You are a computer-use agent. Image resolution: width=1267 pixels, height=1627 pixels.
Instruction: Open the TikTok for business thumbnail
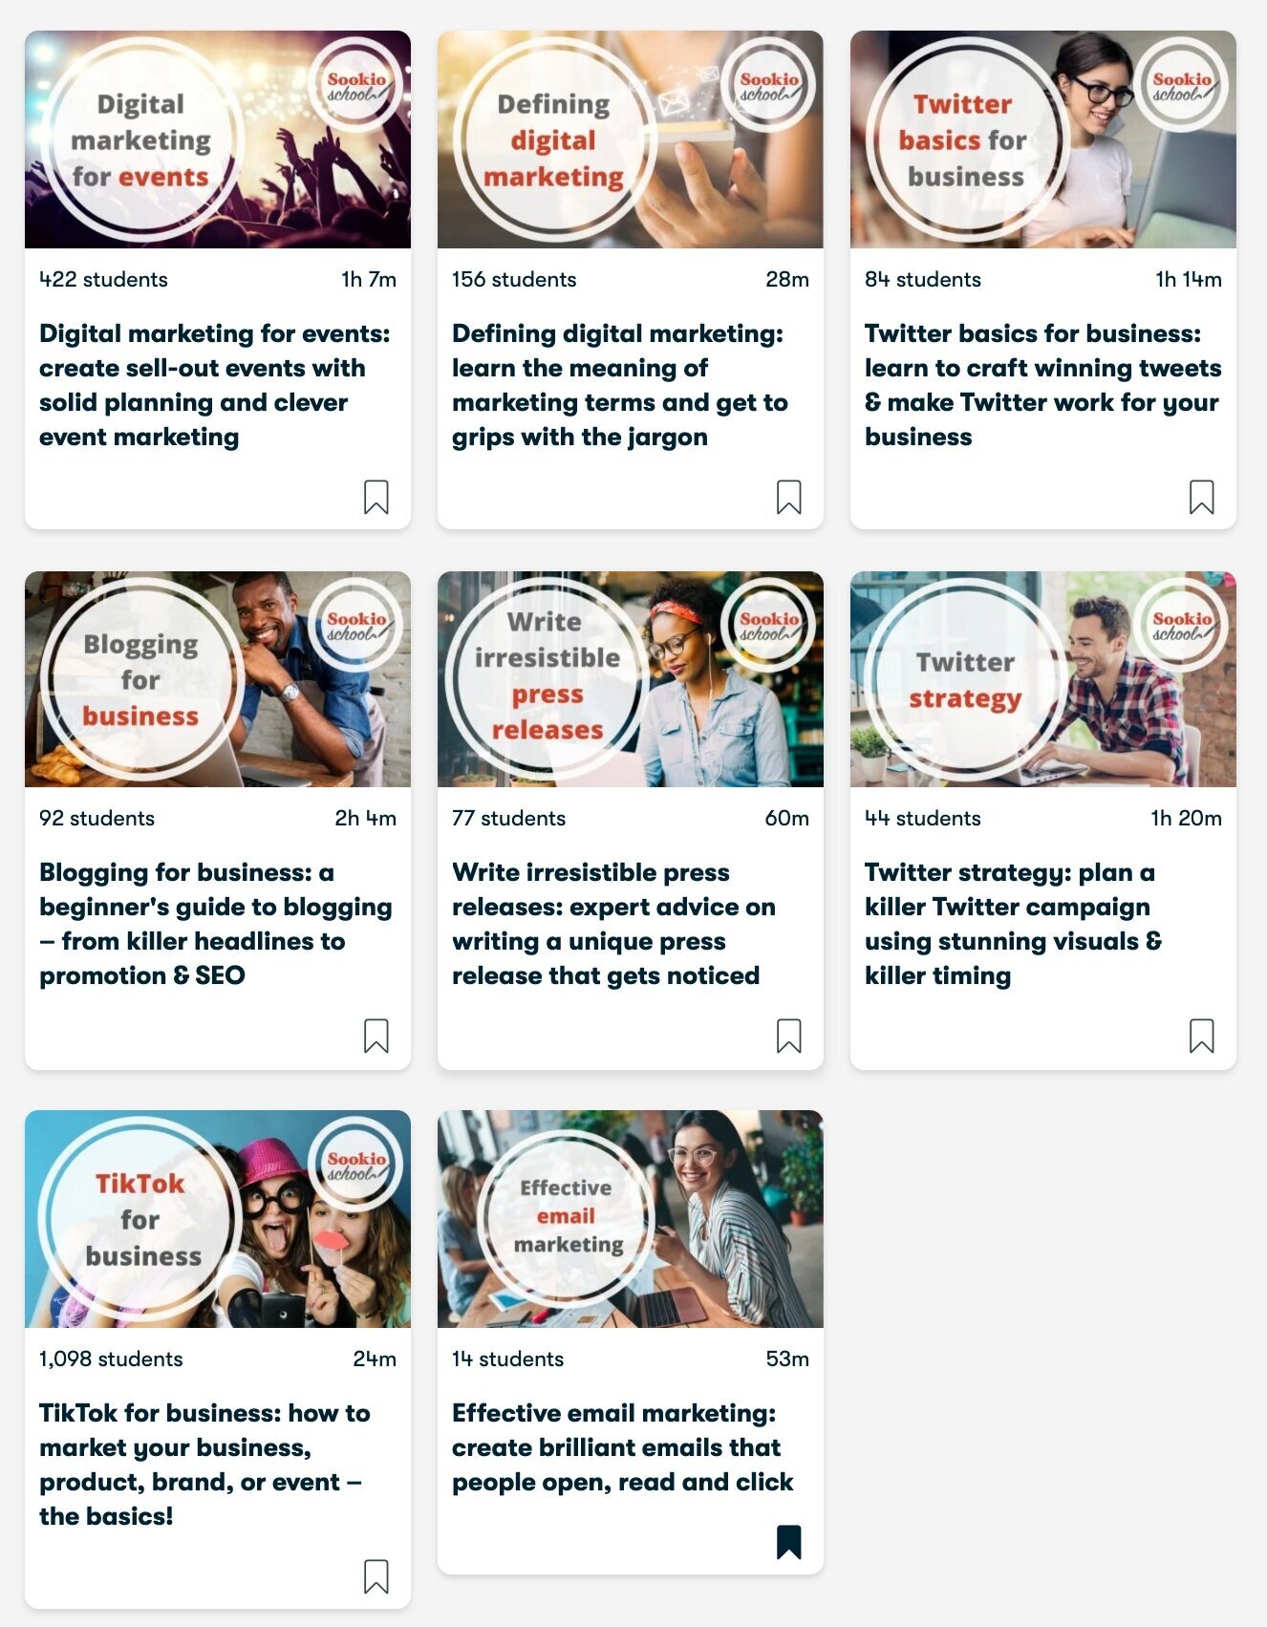coord(218,1219)
